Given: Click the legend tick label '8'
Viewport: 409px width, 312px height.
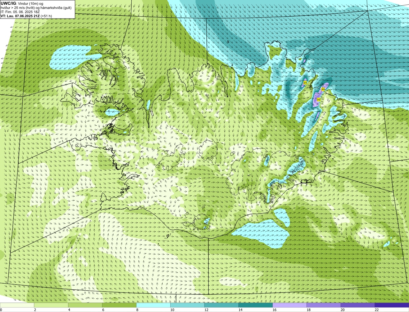Looking at the screenshot, I should (x=137, y=310).
